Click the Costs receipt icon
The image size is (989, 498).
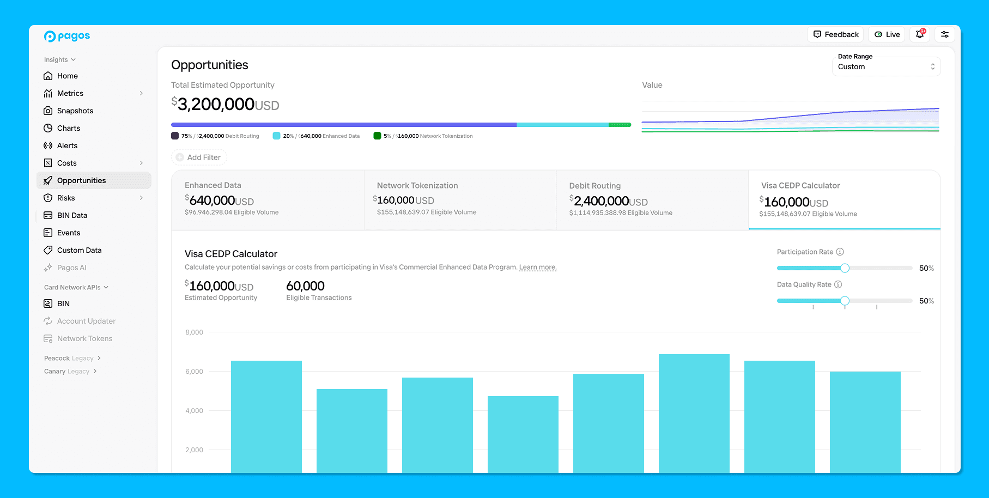click(x=48, y=163)
